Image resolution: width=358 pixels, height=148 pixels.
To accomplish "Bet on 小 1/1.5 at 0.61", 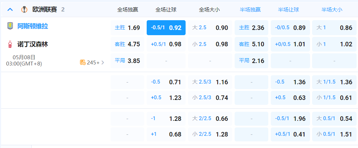I will click(334, 98).
